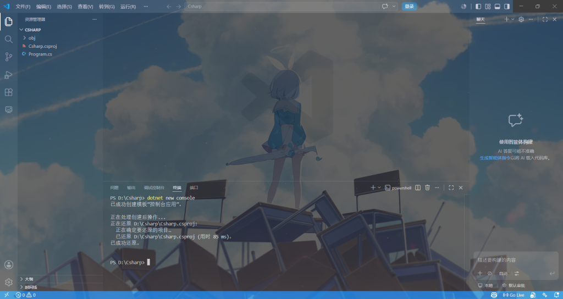Toggle the bottom panel visibility
This screenshot has width=563, height=299.
point(497,7)
